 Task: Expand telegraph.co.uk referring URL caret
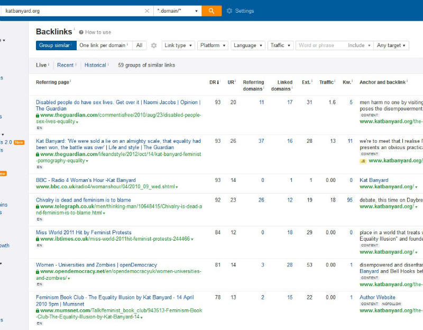[x=104, y=213]
